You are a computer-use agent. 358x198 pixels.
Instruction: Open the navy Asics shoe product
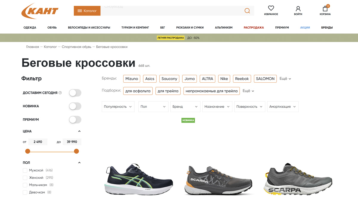coord(139,179)
